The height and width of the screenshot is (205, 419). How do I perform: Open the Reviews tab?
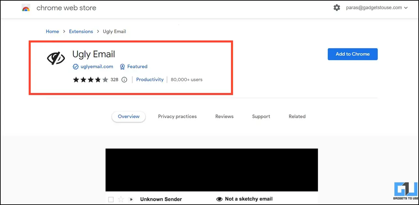tap(225, 117)
